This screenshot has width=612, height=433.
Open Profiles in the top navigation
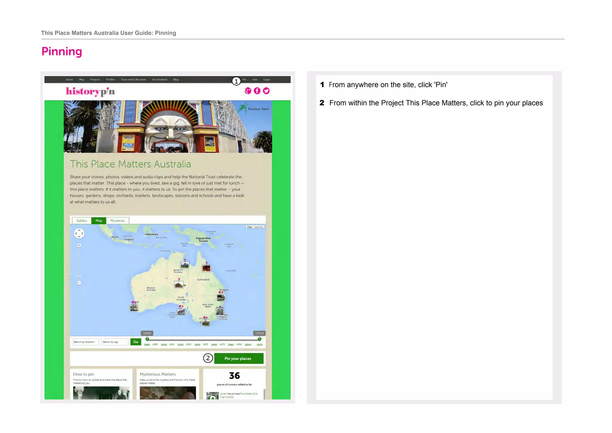pos(111,80)
